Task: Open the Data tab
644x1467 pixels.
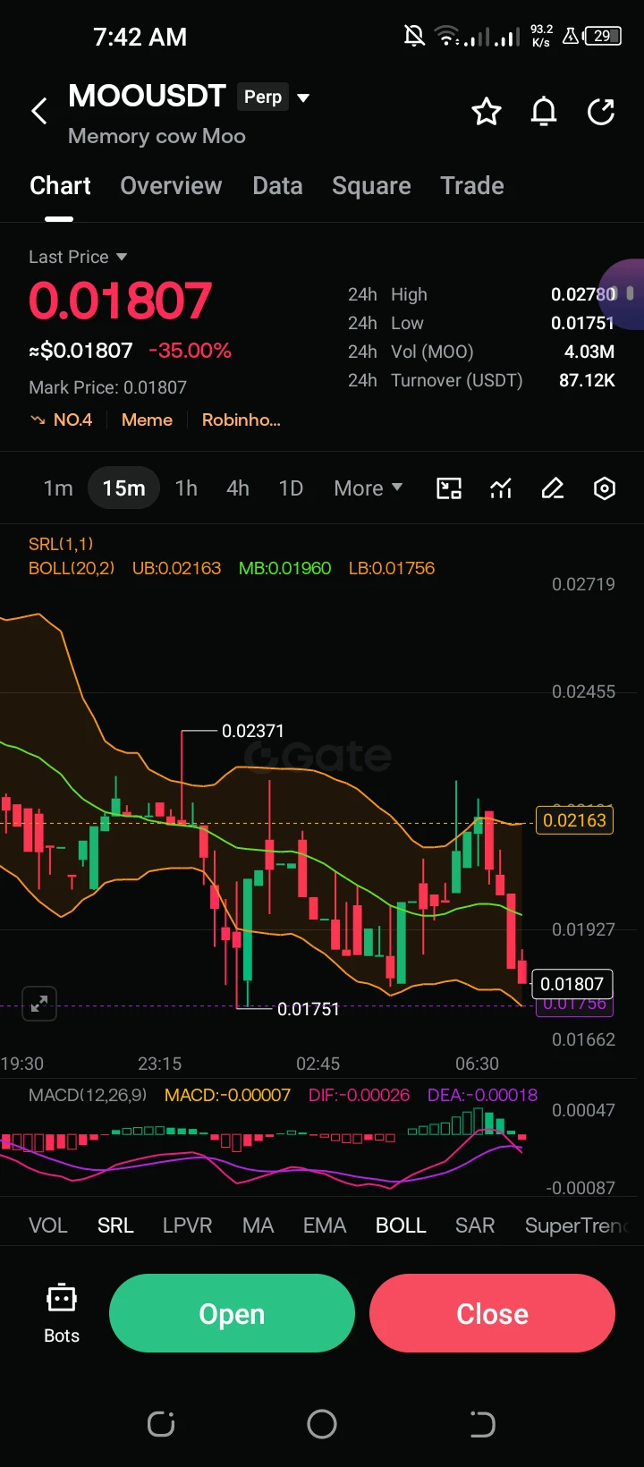Action: [x=277, y=186]
